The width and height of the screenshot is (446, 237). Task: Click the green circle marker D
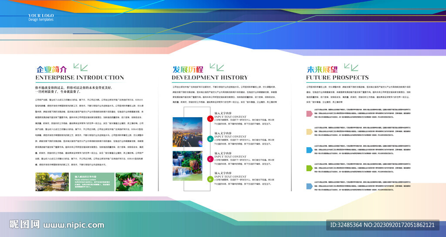click(x=210, y=179)
